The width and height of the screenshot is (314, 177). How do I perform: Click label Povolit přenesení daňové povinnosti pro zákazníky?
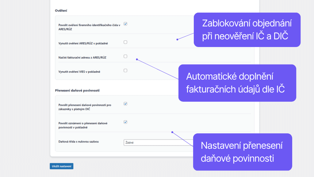coord(85,107)
